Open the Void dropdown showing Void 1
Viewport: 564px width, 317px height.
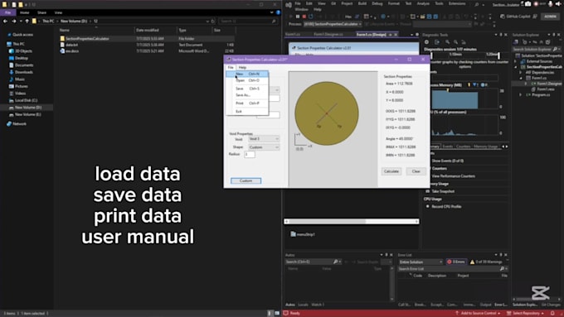pos(264,139)
